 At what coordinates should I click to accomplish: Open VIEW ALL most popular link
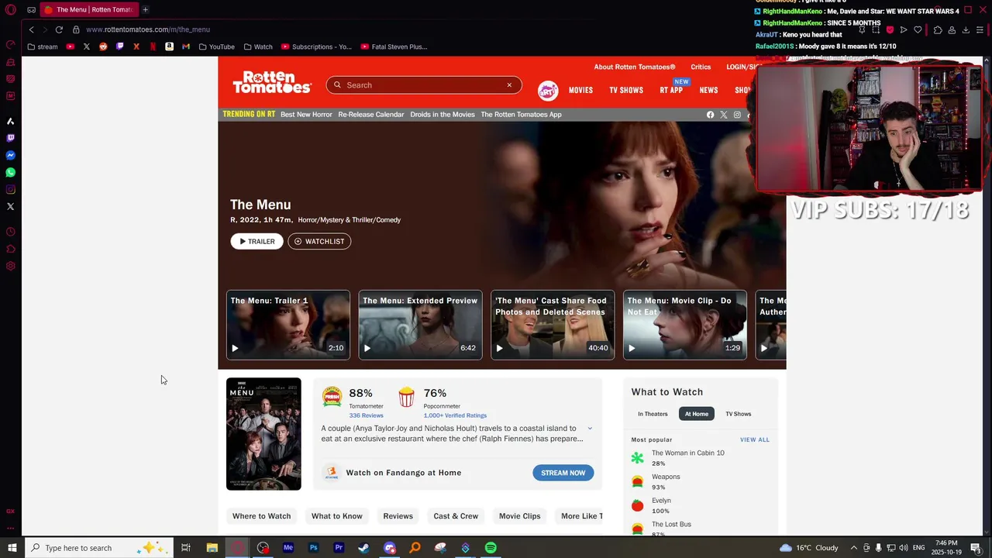(755, 439)
